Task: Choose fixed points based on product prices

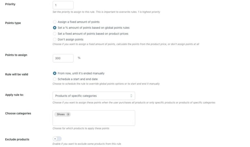Action: coord(55,33)
